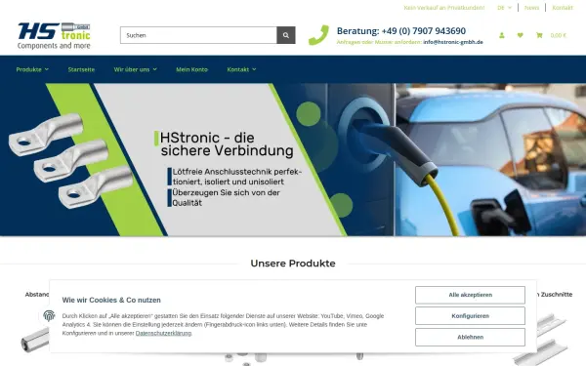Click Kein Verkauf an Privatkunden notice
Image resolution: width=586 pixels, height=366 pixels.
tap(444, 8)
